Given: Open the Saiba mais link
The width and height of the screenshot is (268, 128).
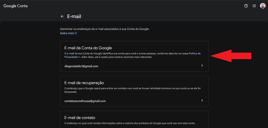Looking at the screenshot, I should (x=68, y=33).
